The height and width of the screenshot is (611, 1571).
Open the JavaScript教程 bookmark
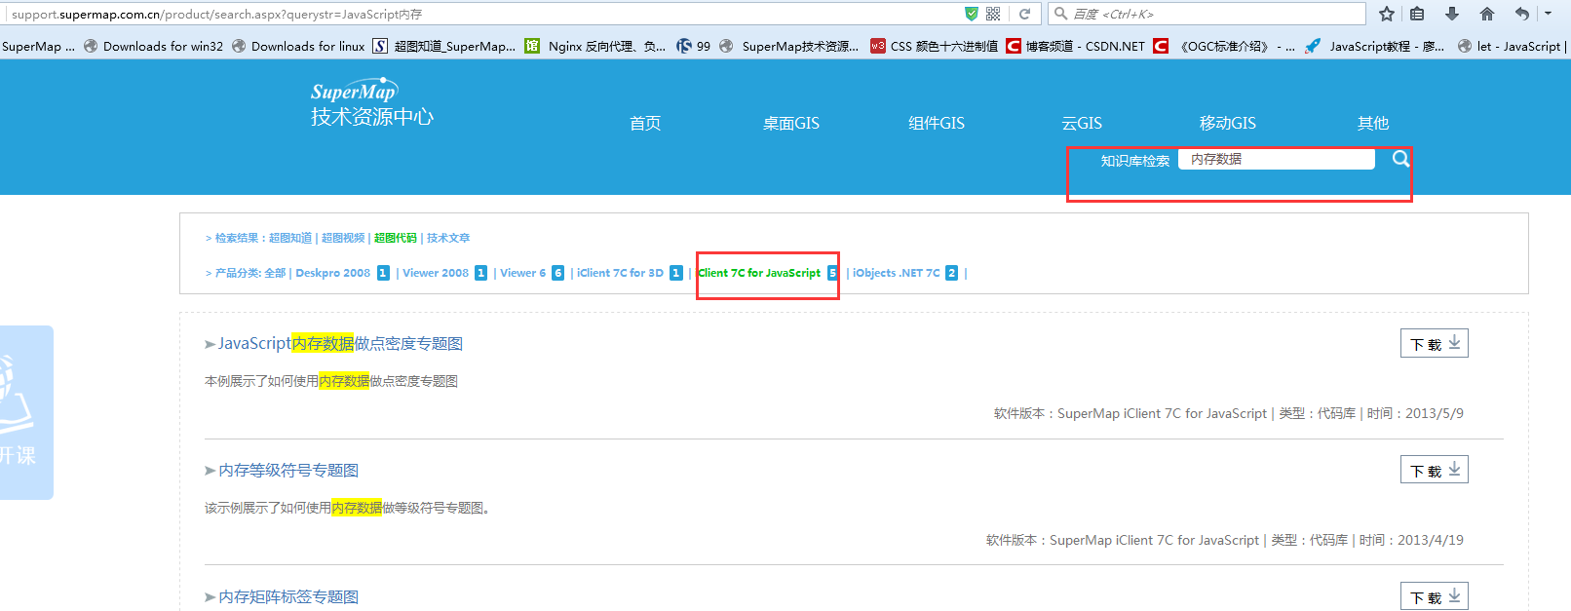point(1375,46)
